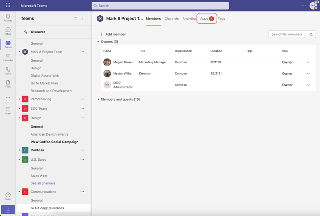Select Teams icon in the left rail

(x=8, y=44)
